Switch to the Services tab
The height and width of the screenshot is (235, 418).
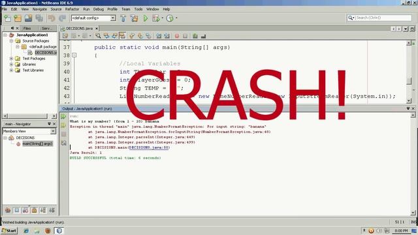(x=47, y=28)
